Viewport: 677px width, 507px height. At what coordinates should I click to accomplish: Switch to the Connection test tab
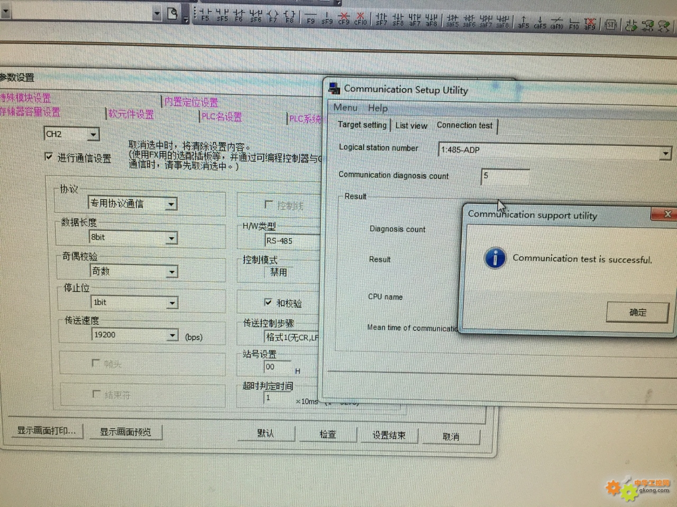[x=465, y=125]
